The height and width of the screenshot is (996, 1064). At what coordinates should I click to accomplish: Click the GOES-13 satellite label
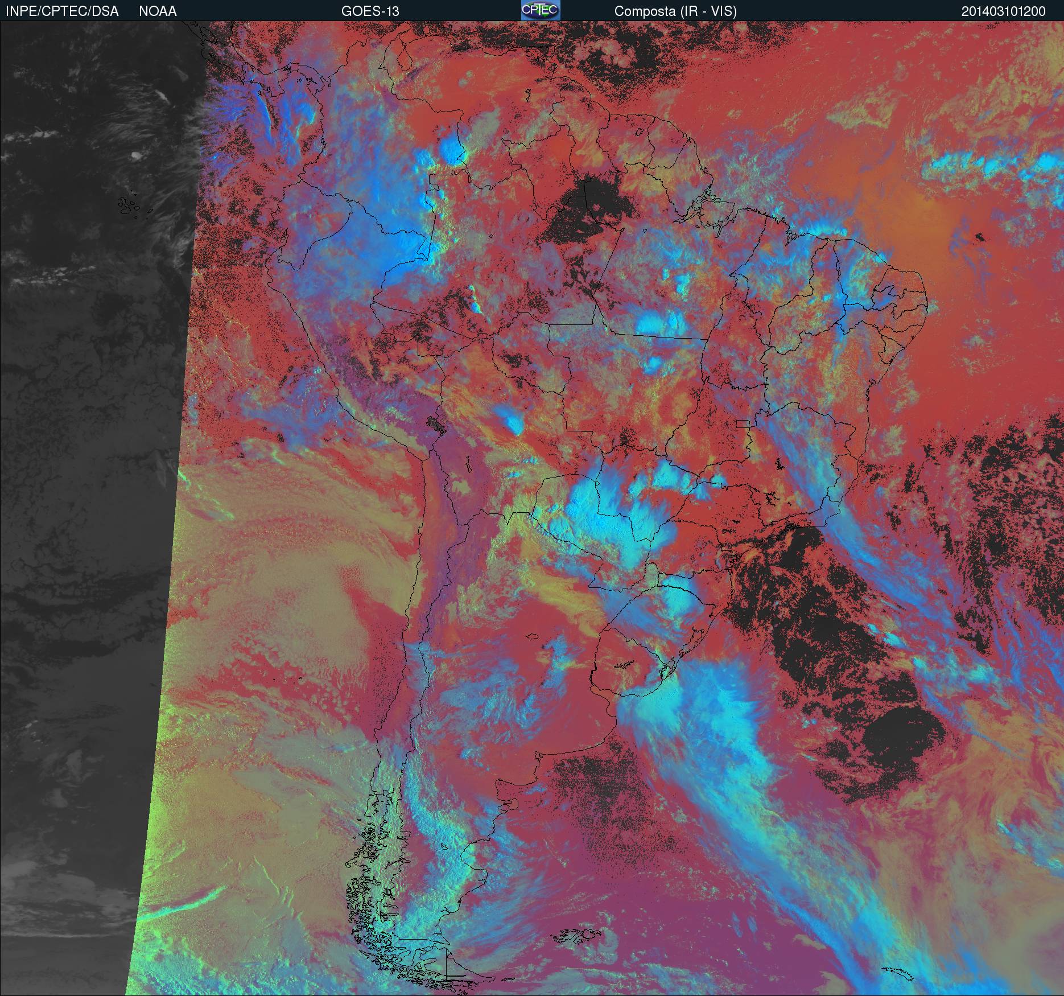tap(370, 11)
